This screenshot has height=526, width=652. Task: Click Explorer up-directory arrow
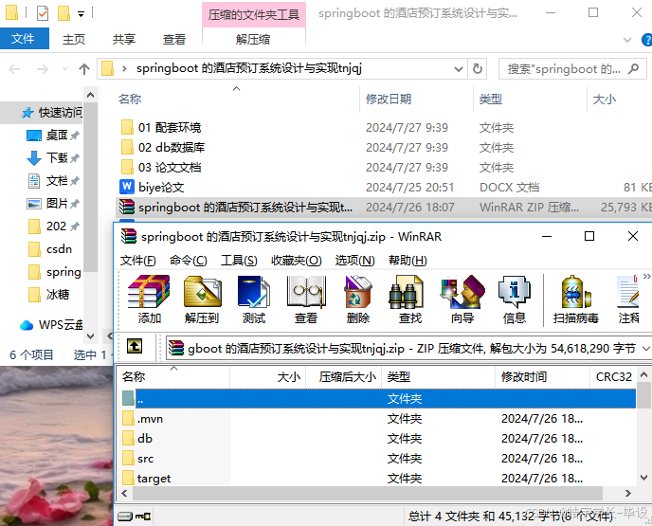click(x=84, y=68)
